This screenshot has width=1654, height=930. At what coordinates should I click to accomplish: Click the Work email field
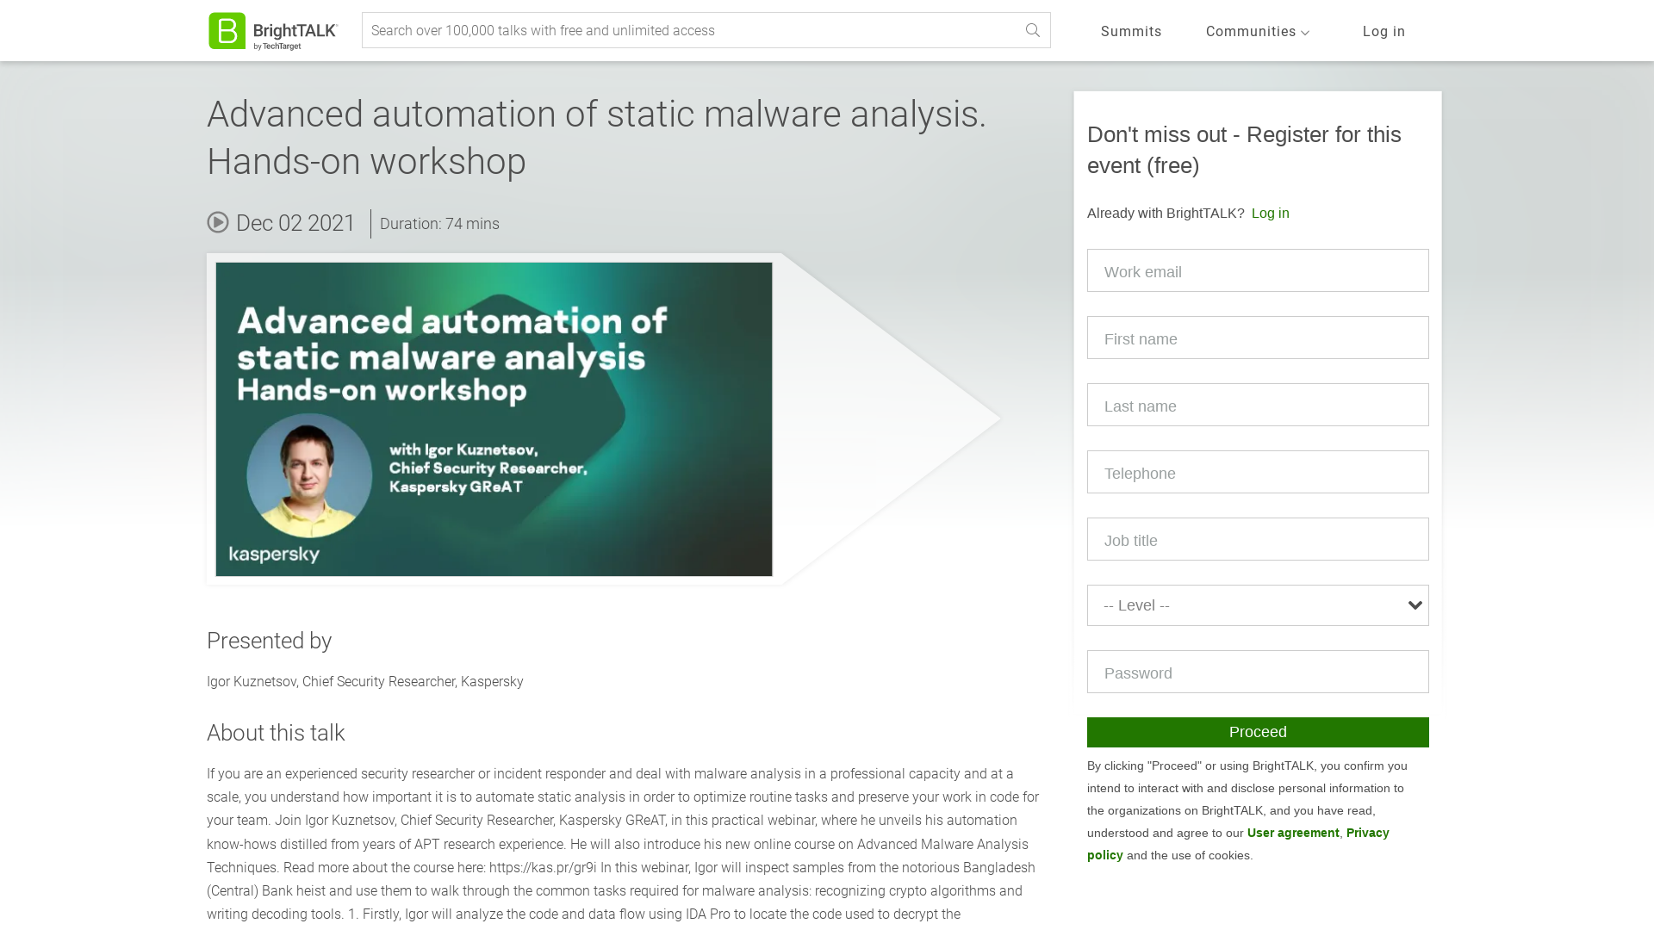[x=1258, y=270]
